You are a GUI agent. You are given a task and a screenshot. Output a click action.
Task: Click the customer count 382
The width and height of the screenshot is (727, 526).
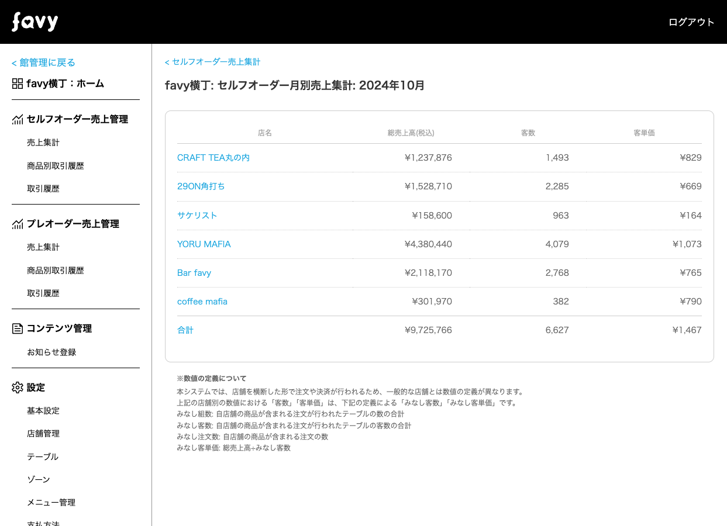[561, 302]
